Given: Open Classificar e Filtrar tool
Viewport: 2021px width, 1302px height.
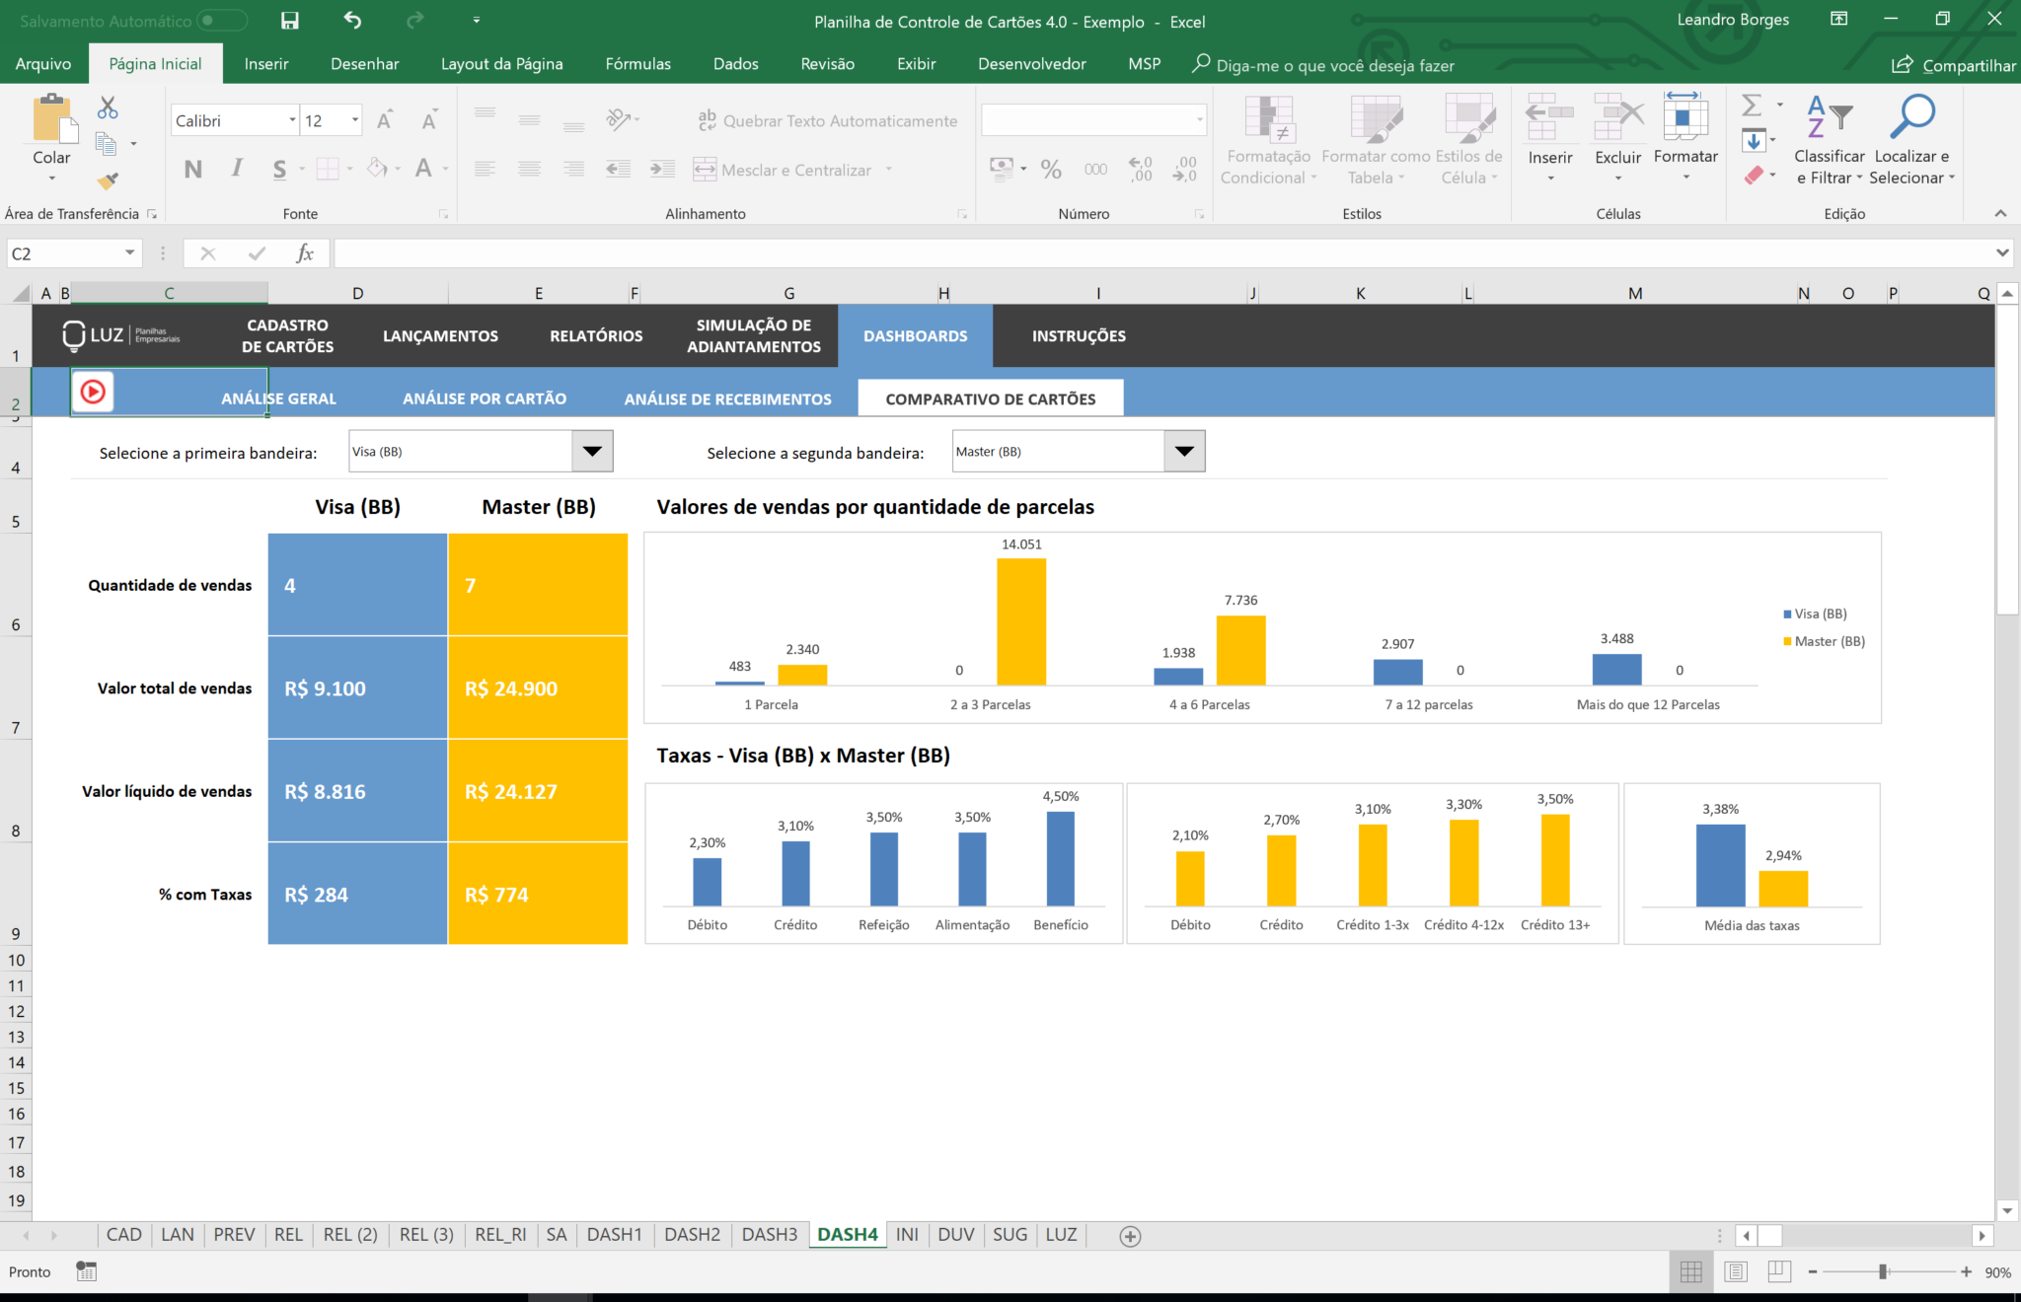Looking at the screenshot, I should [1828, 138].
